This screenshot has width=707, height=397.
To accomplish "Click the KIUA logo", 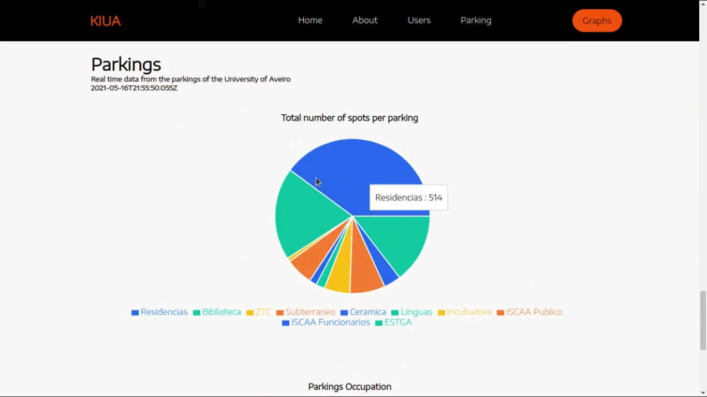I will 106,21.
